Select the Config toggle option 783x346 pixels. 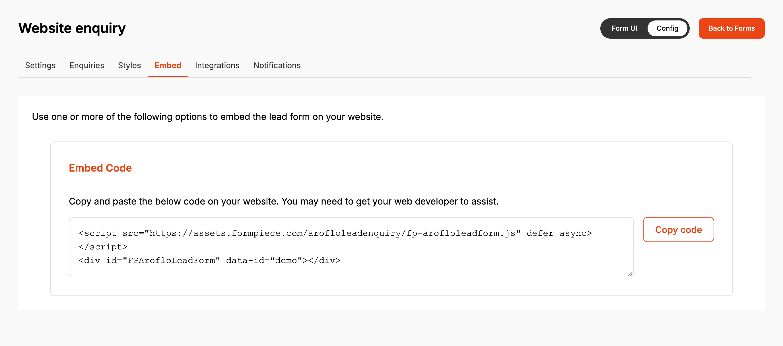(667, 28)
